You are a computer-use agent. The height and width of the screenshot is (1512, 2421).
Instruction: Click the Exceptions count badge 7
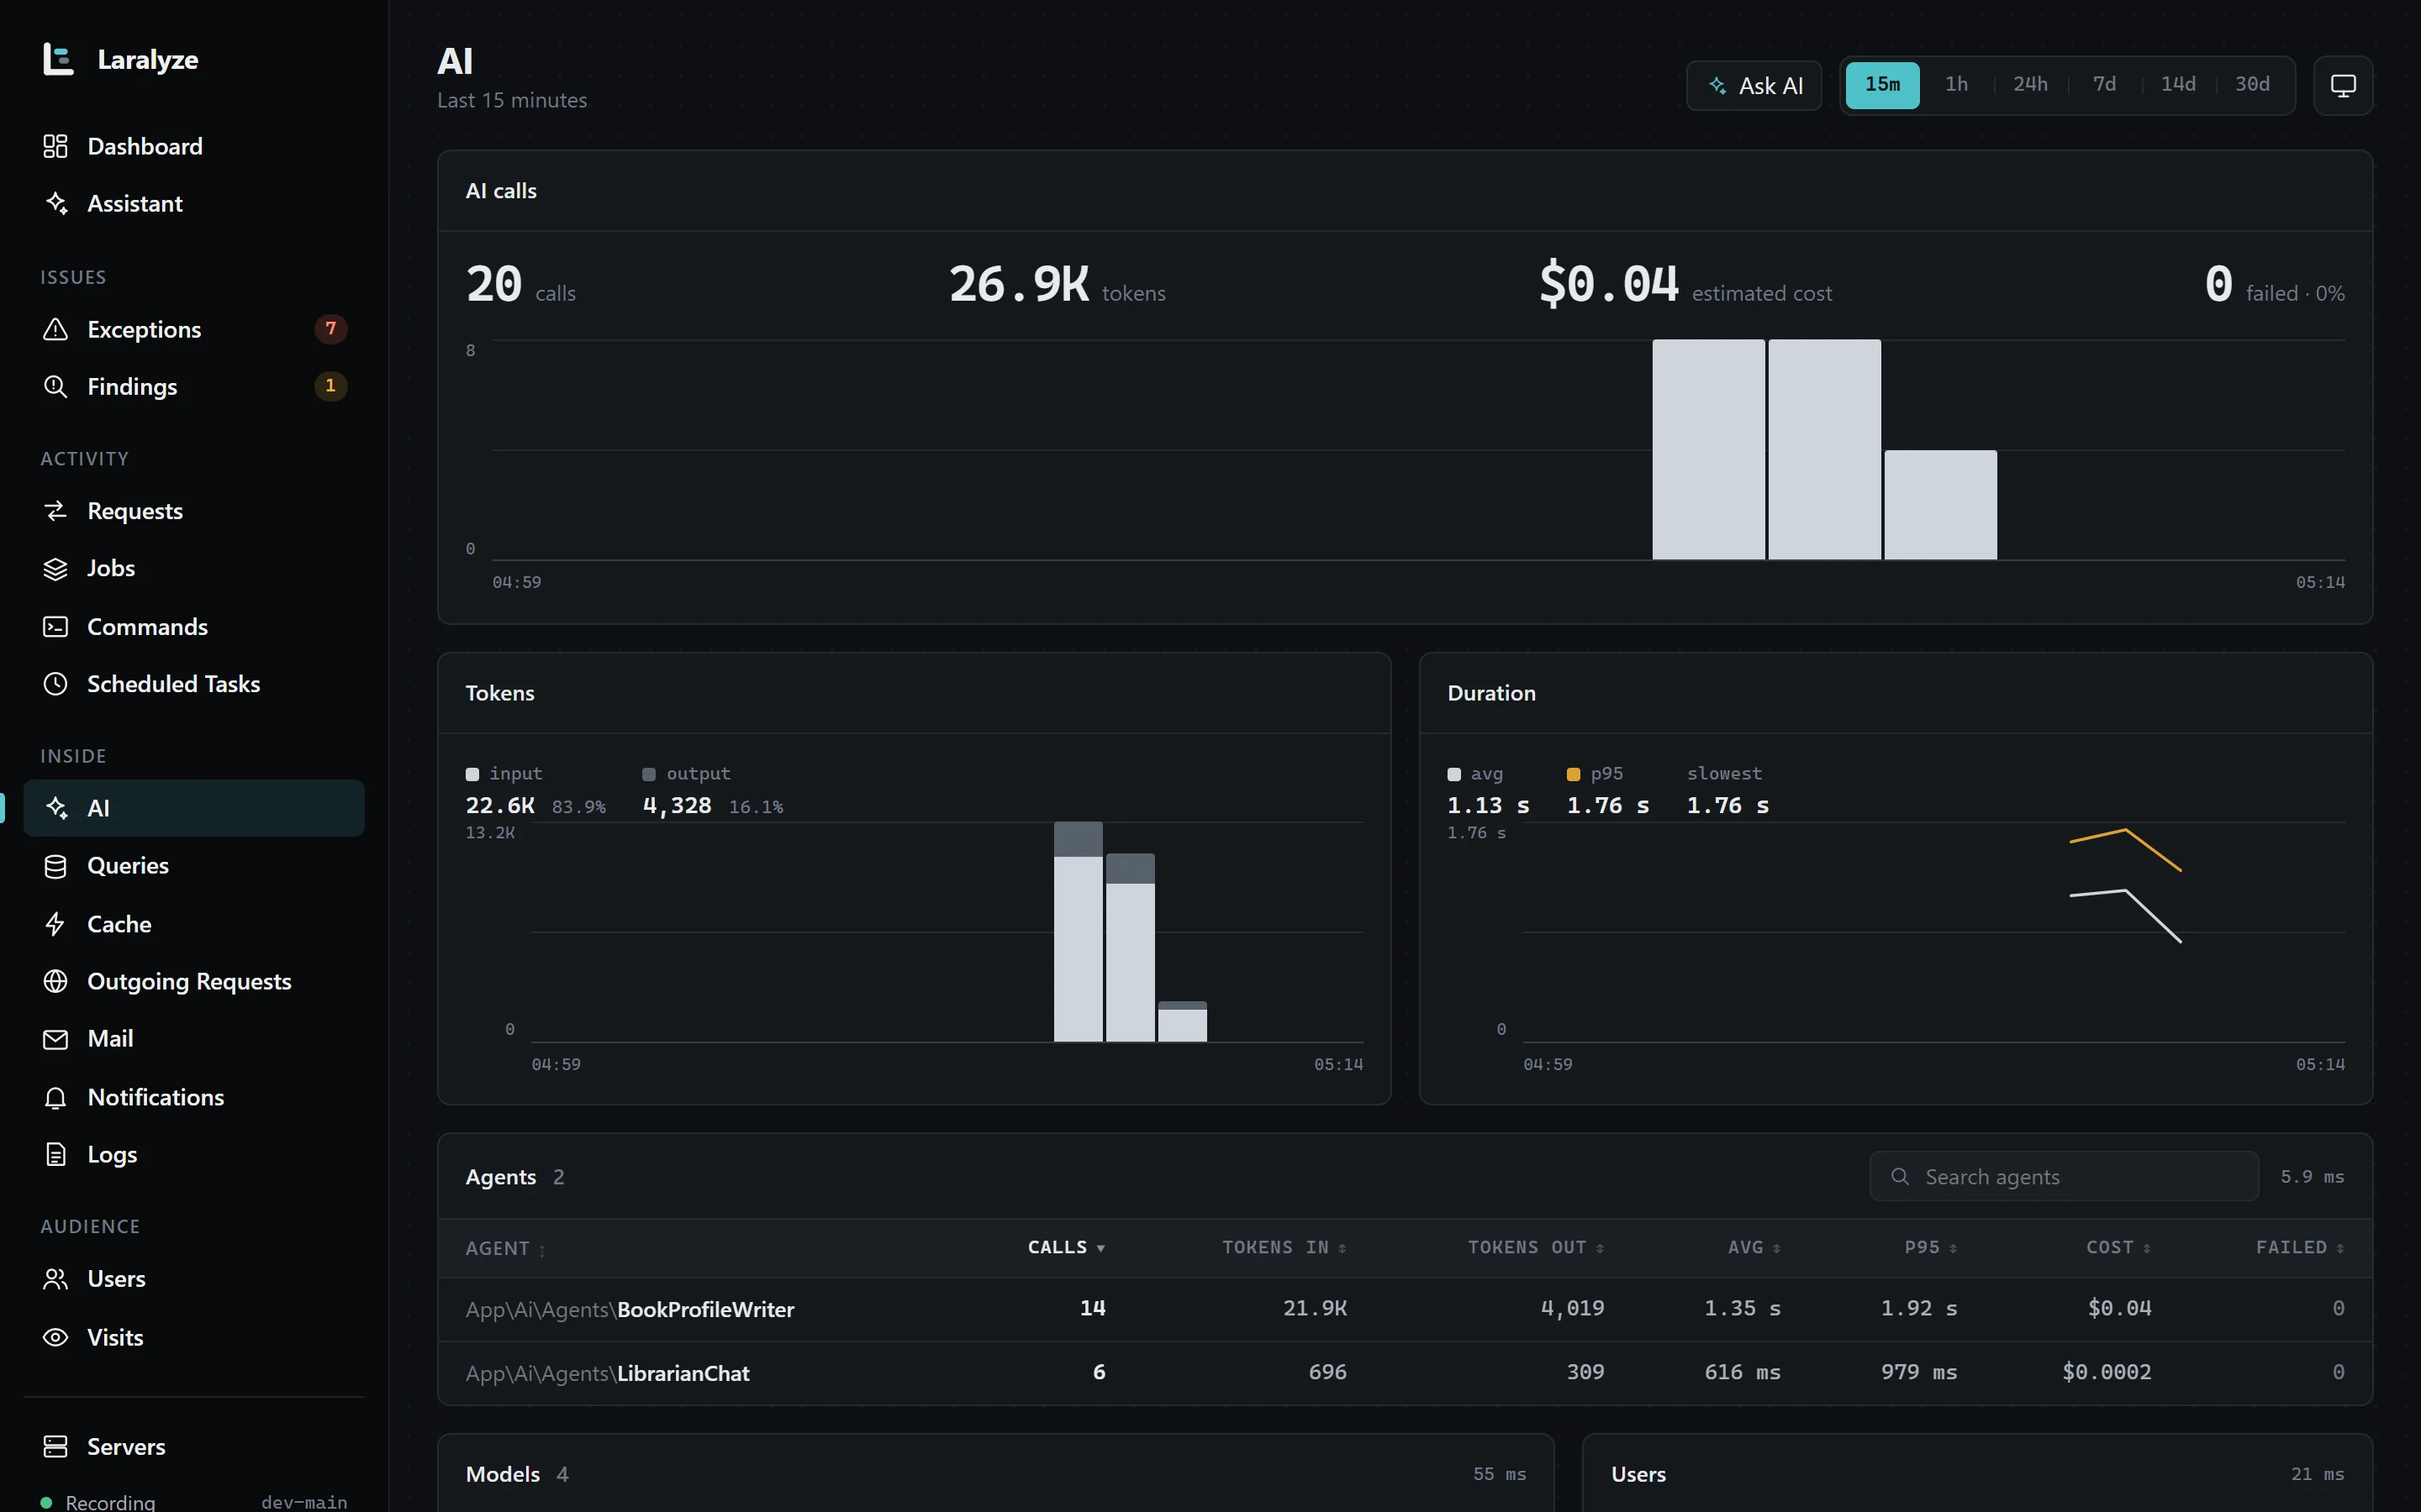pyautogui.click(x=330, y=329)
